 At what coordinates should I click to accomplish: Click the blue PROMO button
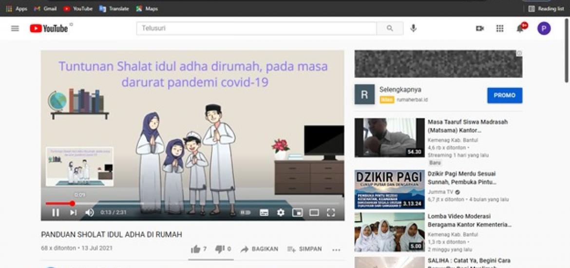tap(505, 96)
